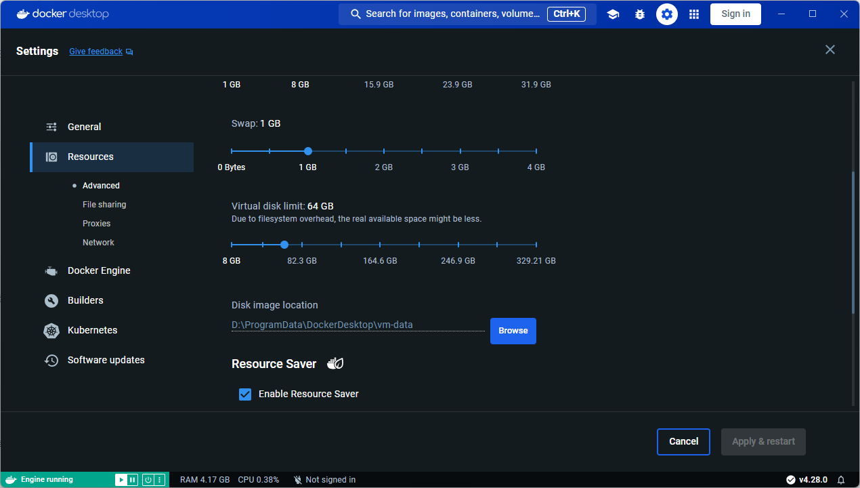
Task: Click the engine power quit icon
Action: point(148,480)
